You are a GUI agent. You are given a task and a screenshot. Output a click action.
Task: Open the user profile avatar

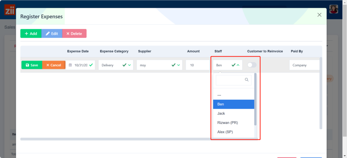pyautogui.click(x=333, y=9)
